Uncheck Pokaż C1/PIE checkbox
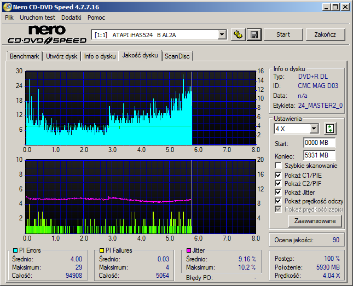 coord(278,175)
